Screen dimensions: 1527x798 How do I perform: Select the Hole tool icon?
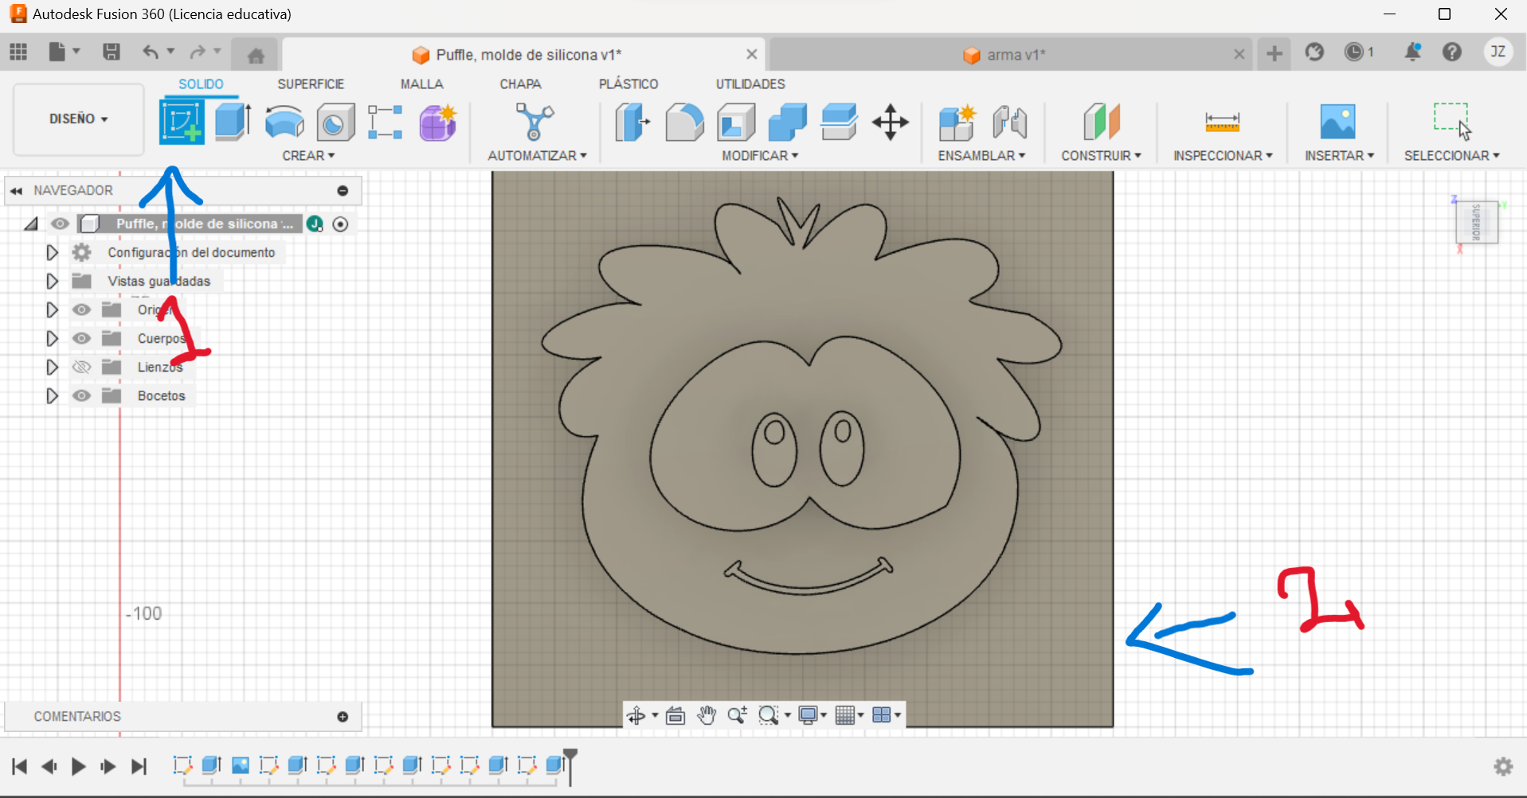tap(335, 123)
